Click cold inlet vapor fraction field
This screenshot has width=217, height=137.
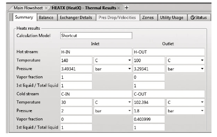click(x=76, y=119)
